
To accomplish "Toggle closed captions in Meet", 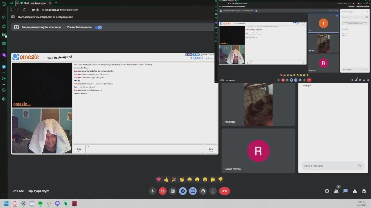I will coord(173,191).
